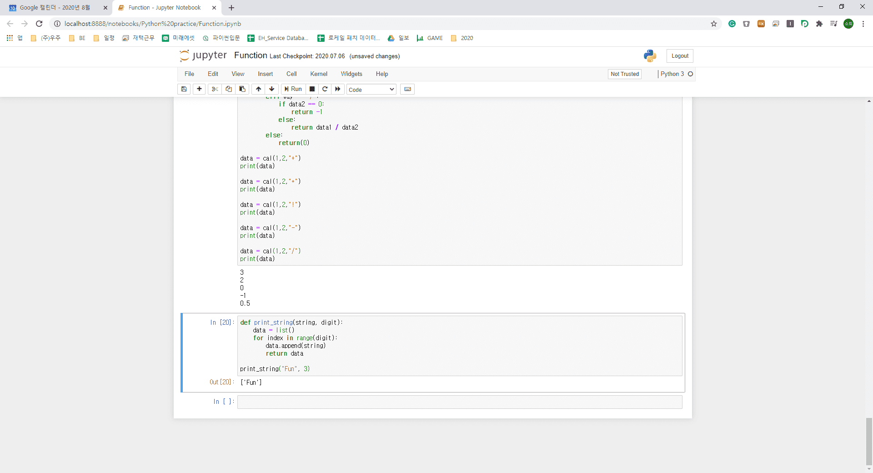Open the Insert menu
Viewport: 873px width, 473px height.
[x=266, y=74]
